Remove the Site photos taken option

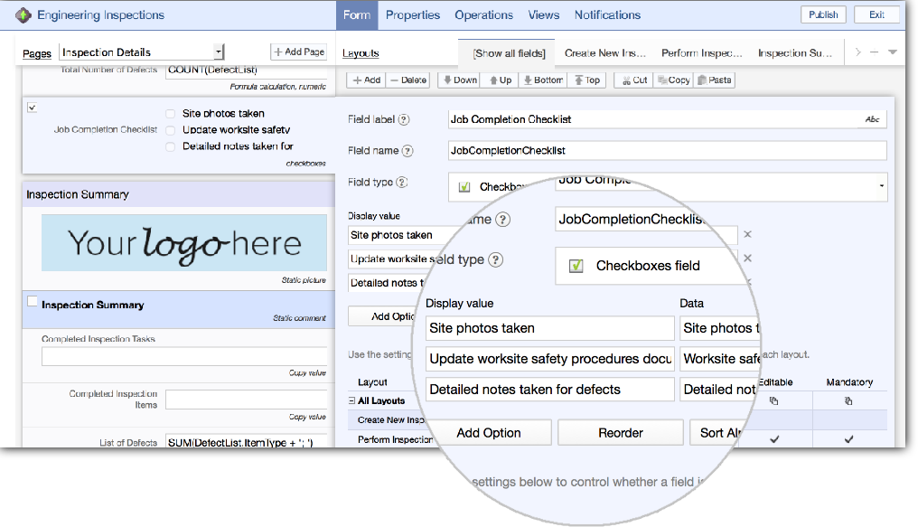pos(747,234)
